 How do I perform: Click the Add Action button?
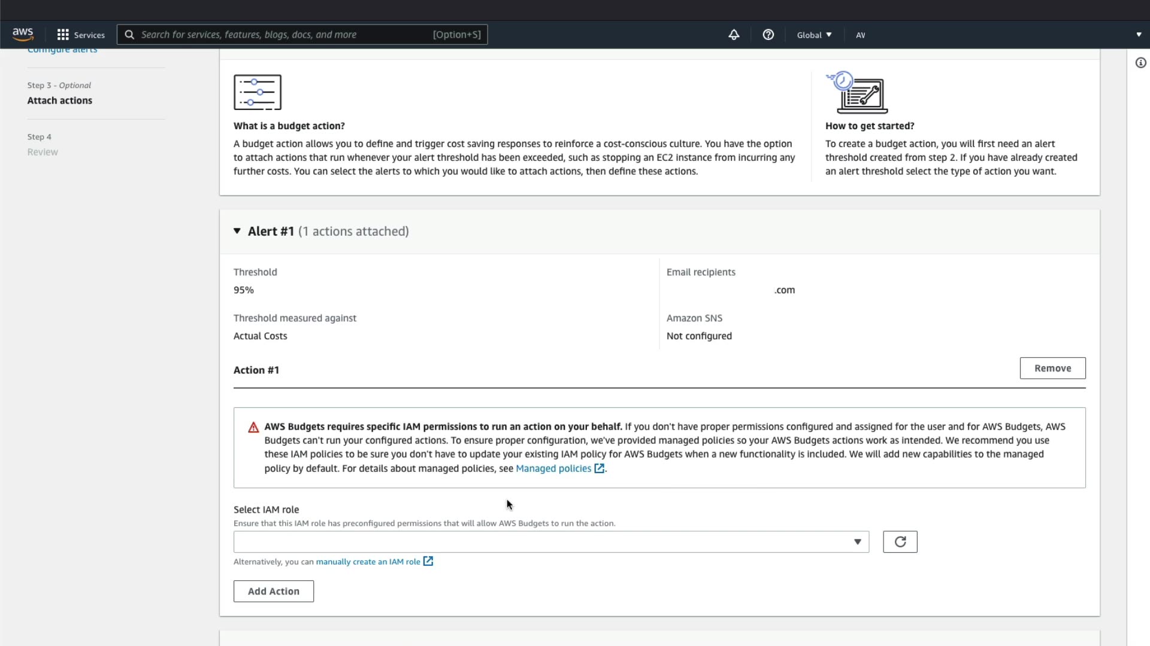pos(273,591)
